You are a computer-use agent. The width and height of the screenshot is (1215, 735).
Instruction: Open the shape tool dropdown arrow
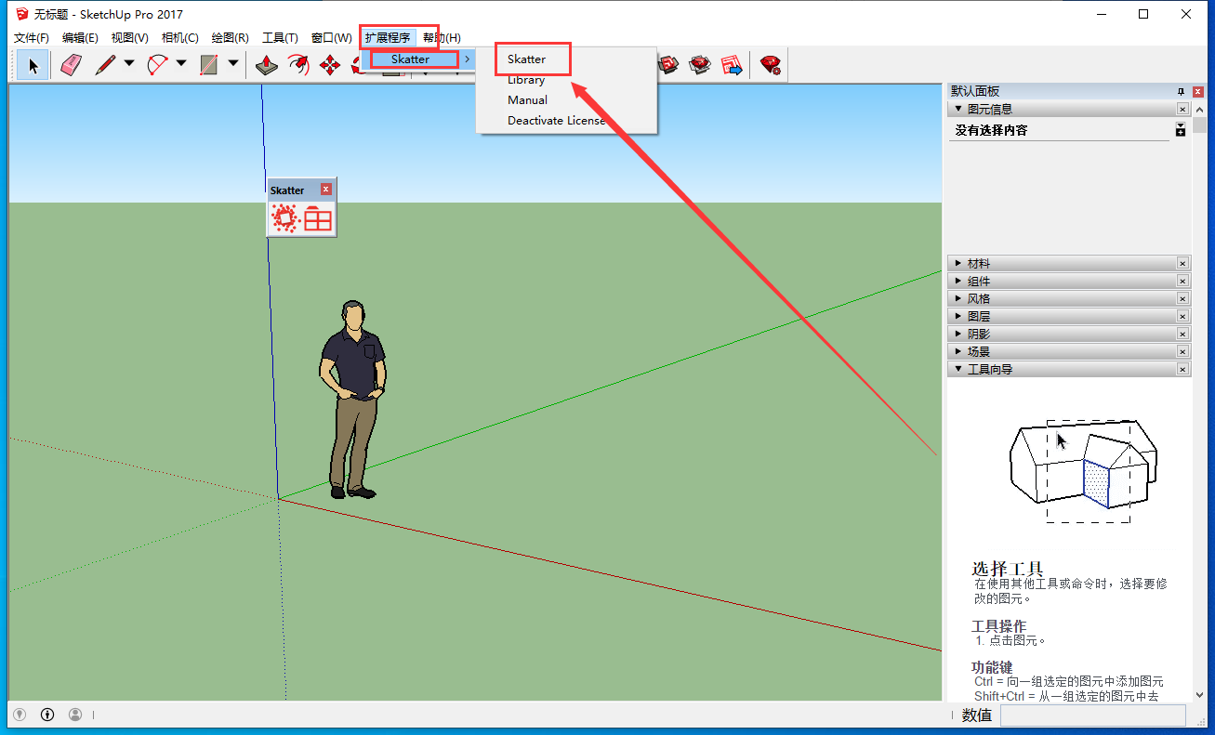pos(233,64)
